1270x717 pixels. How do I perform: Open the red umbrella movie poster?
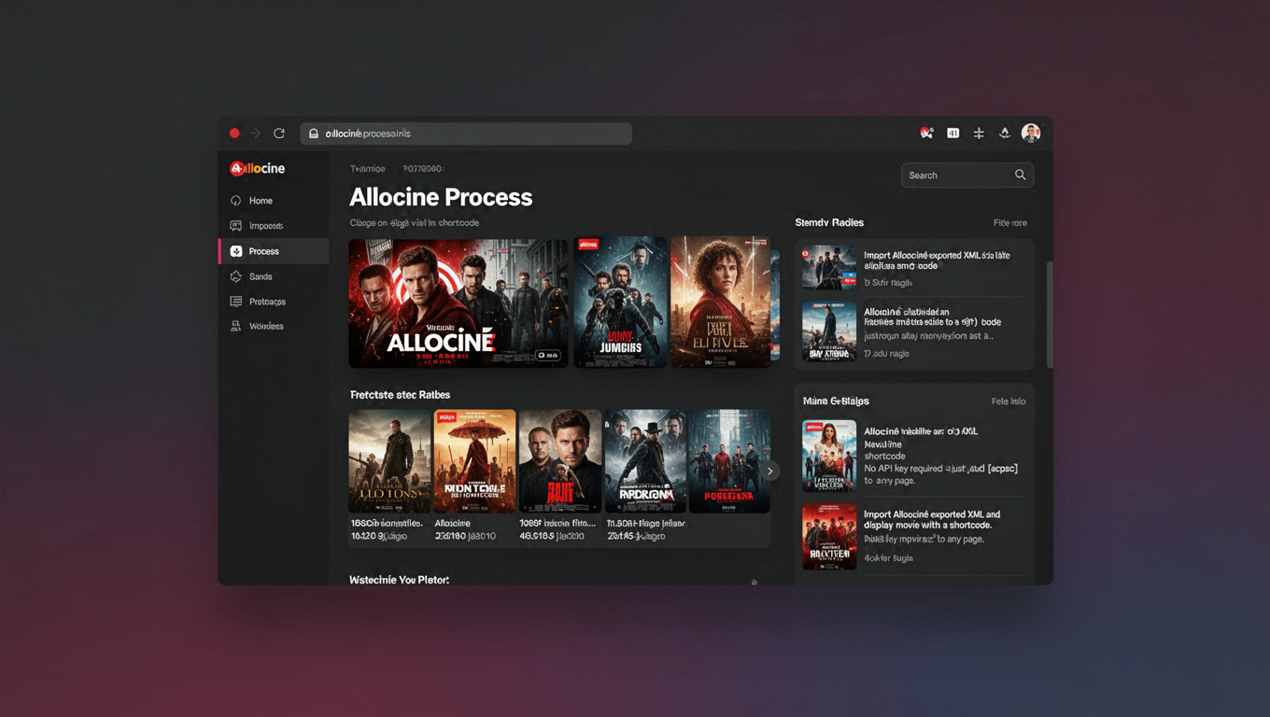click(x=474, y=461)
